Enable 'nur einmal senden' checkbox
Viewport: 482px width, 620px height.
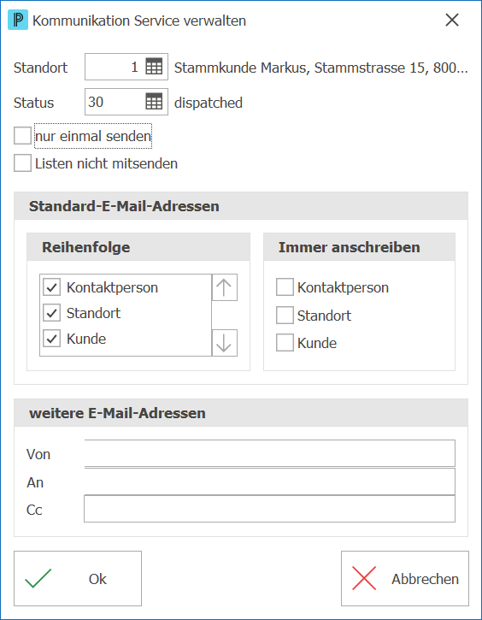tap(22, 136)
